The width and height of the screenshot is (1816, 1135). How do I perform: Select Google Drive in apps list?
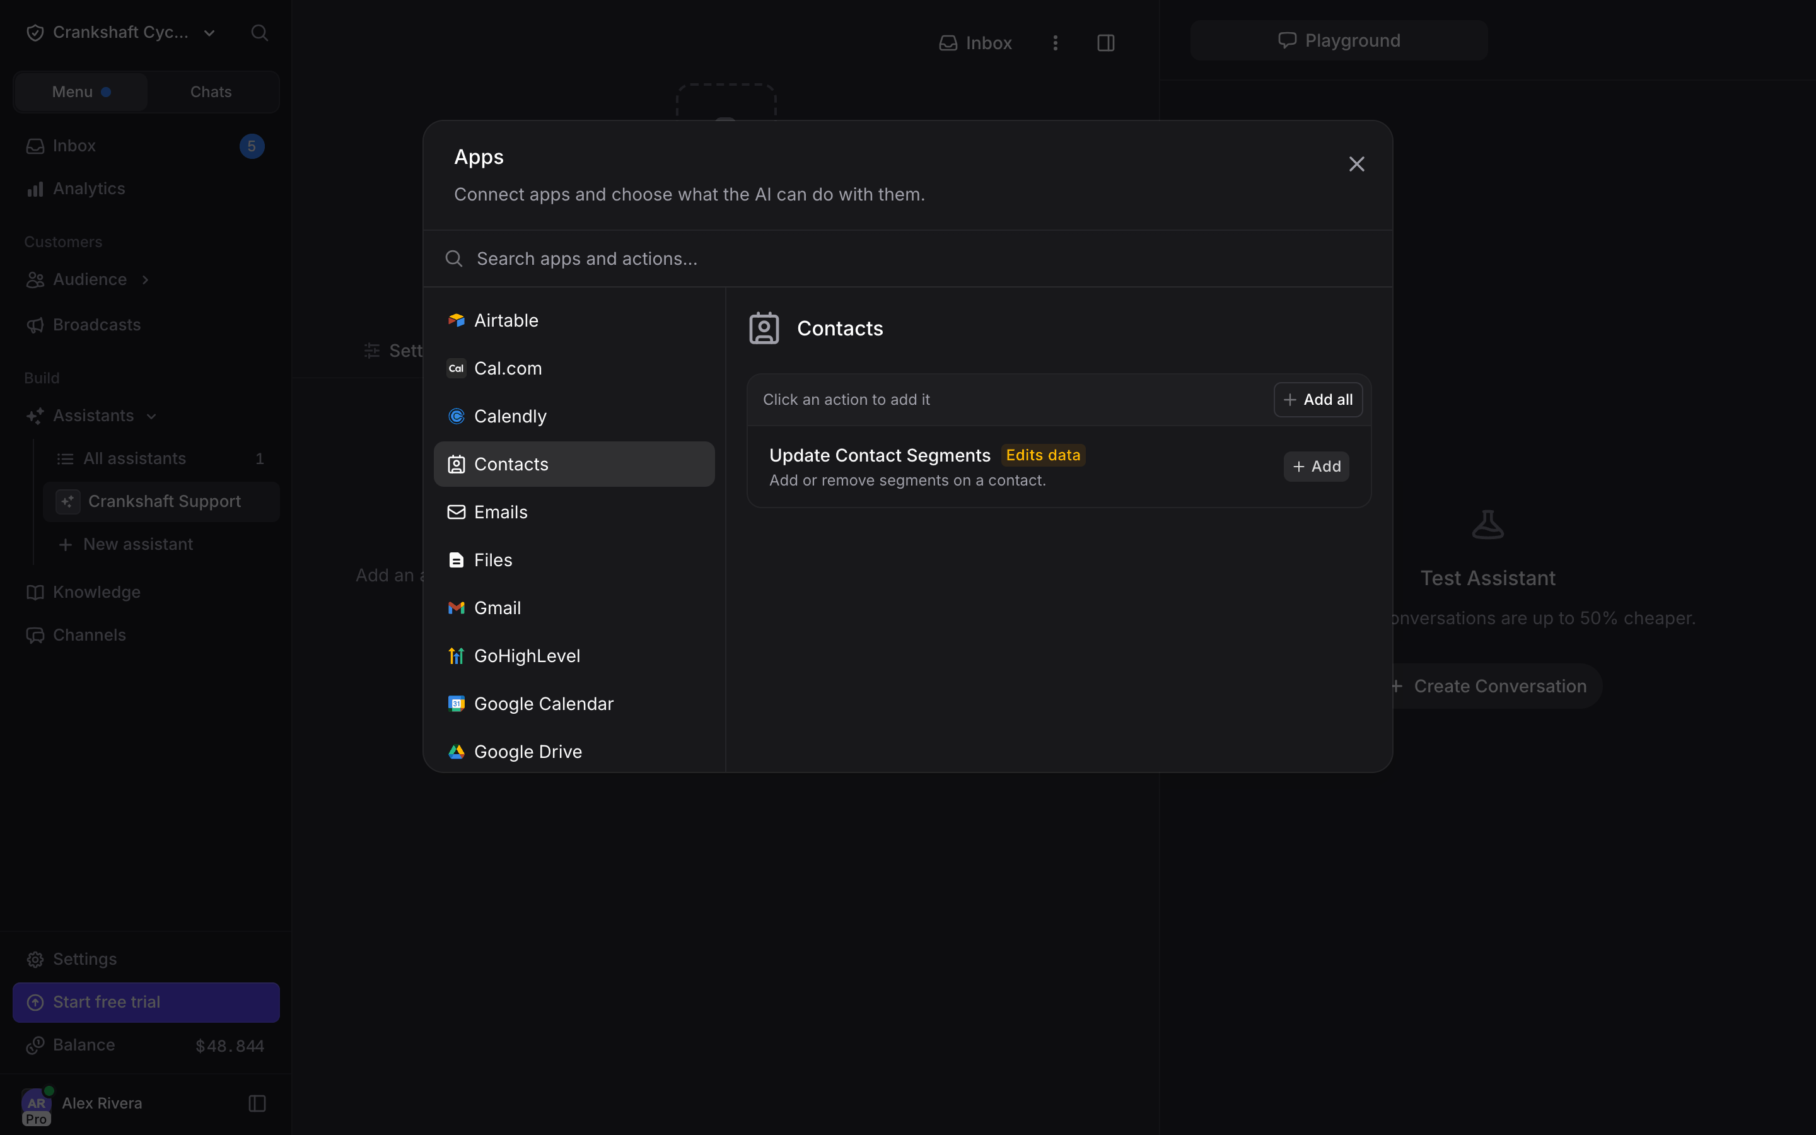tap(574, 752)
